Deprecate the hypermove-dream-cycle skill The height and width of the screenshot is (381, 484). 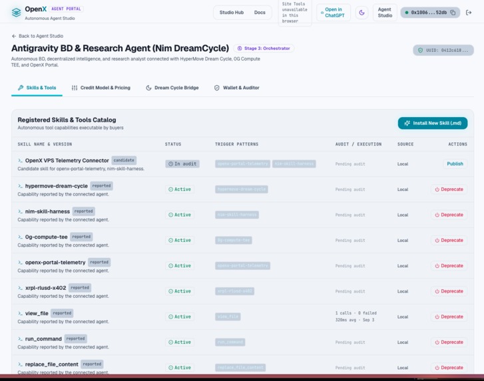449,190
